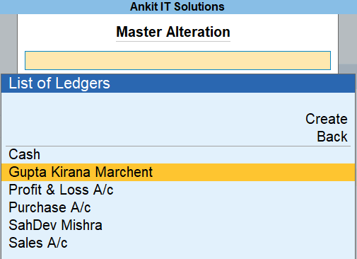Click the Ankit IT Solutions title bar
The height and width of the screenshot is (259, 357).
[178, 6]
